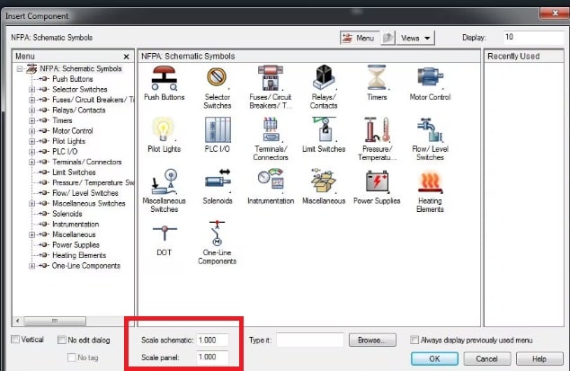Expand Fuses/Circuit Breakers tree node
The width and height of the screenshot is (570, 371).
(32, 100)
